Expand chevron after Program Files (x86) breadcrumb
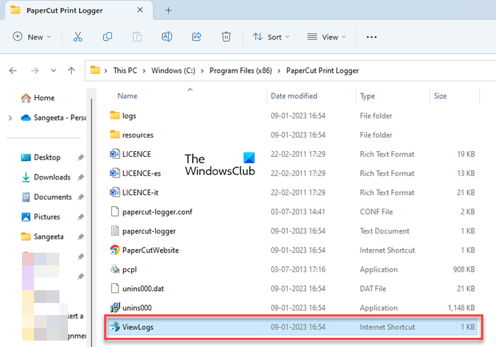 click(x=279, y=71)
